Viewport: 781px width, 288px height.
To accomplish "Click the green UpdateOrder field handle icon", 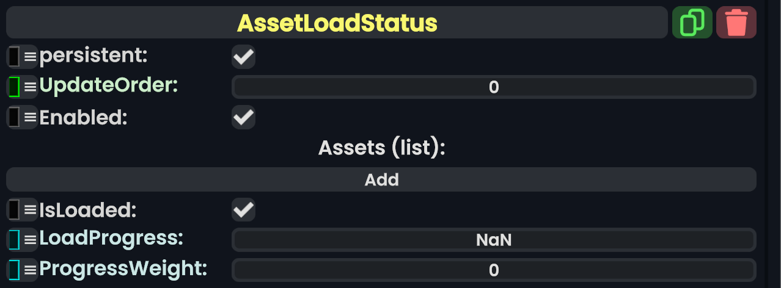I will click(x=22, y=87).
